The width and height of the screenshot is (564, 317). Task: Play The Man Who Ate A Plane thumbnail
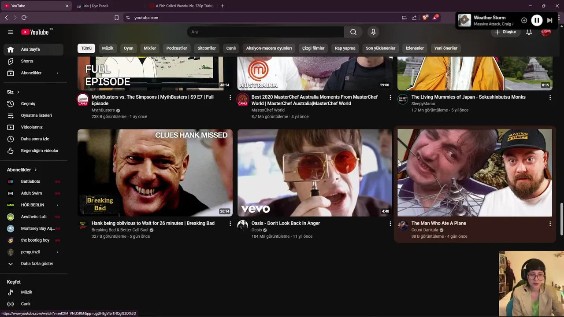(x=475, y=173)
